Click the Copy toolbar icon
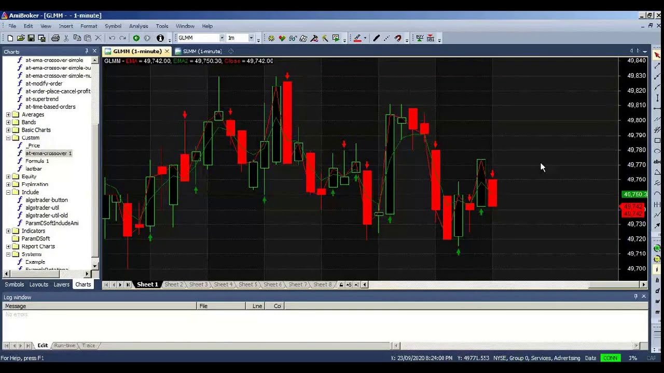This screenshot has height=373, width=664. [77, 38]
